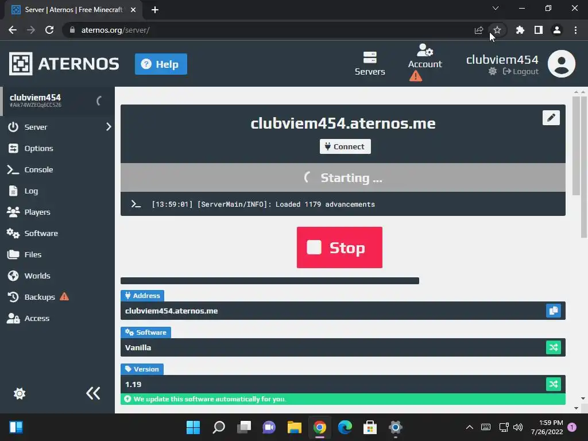Open Microsoft Edge from taskbar
This screenshot has height=441, width=588.
click(345, 427)
